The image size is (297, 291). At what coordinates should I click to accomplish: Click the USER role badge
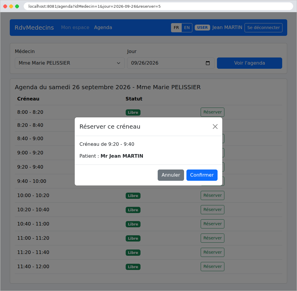[202, 28]
